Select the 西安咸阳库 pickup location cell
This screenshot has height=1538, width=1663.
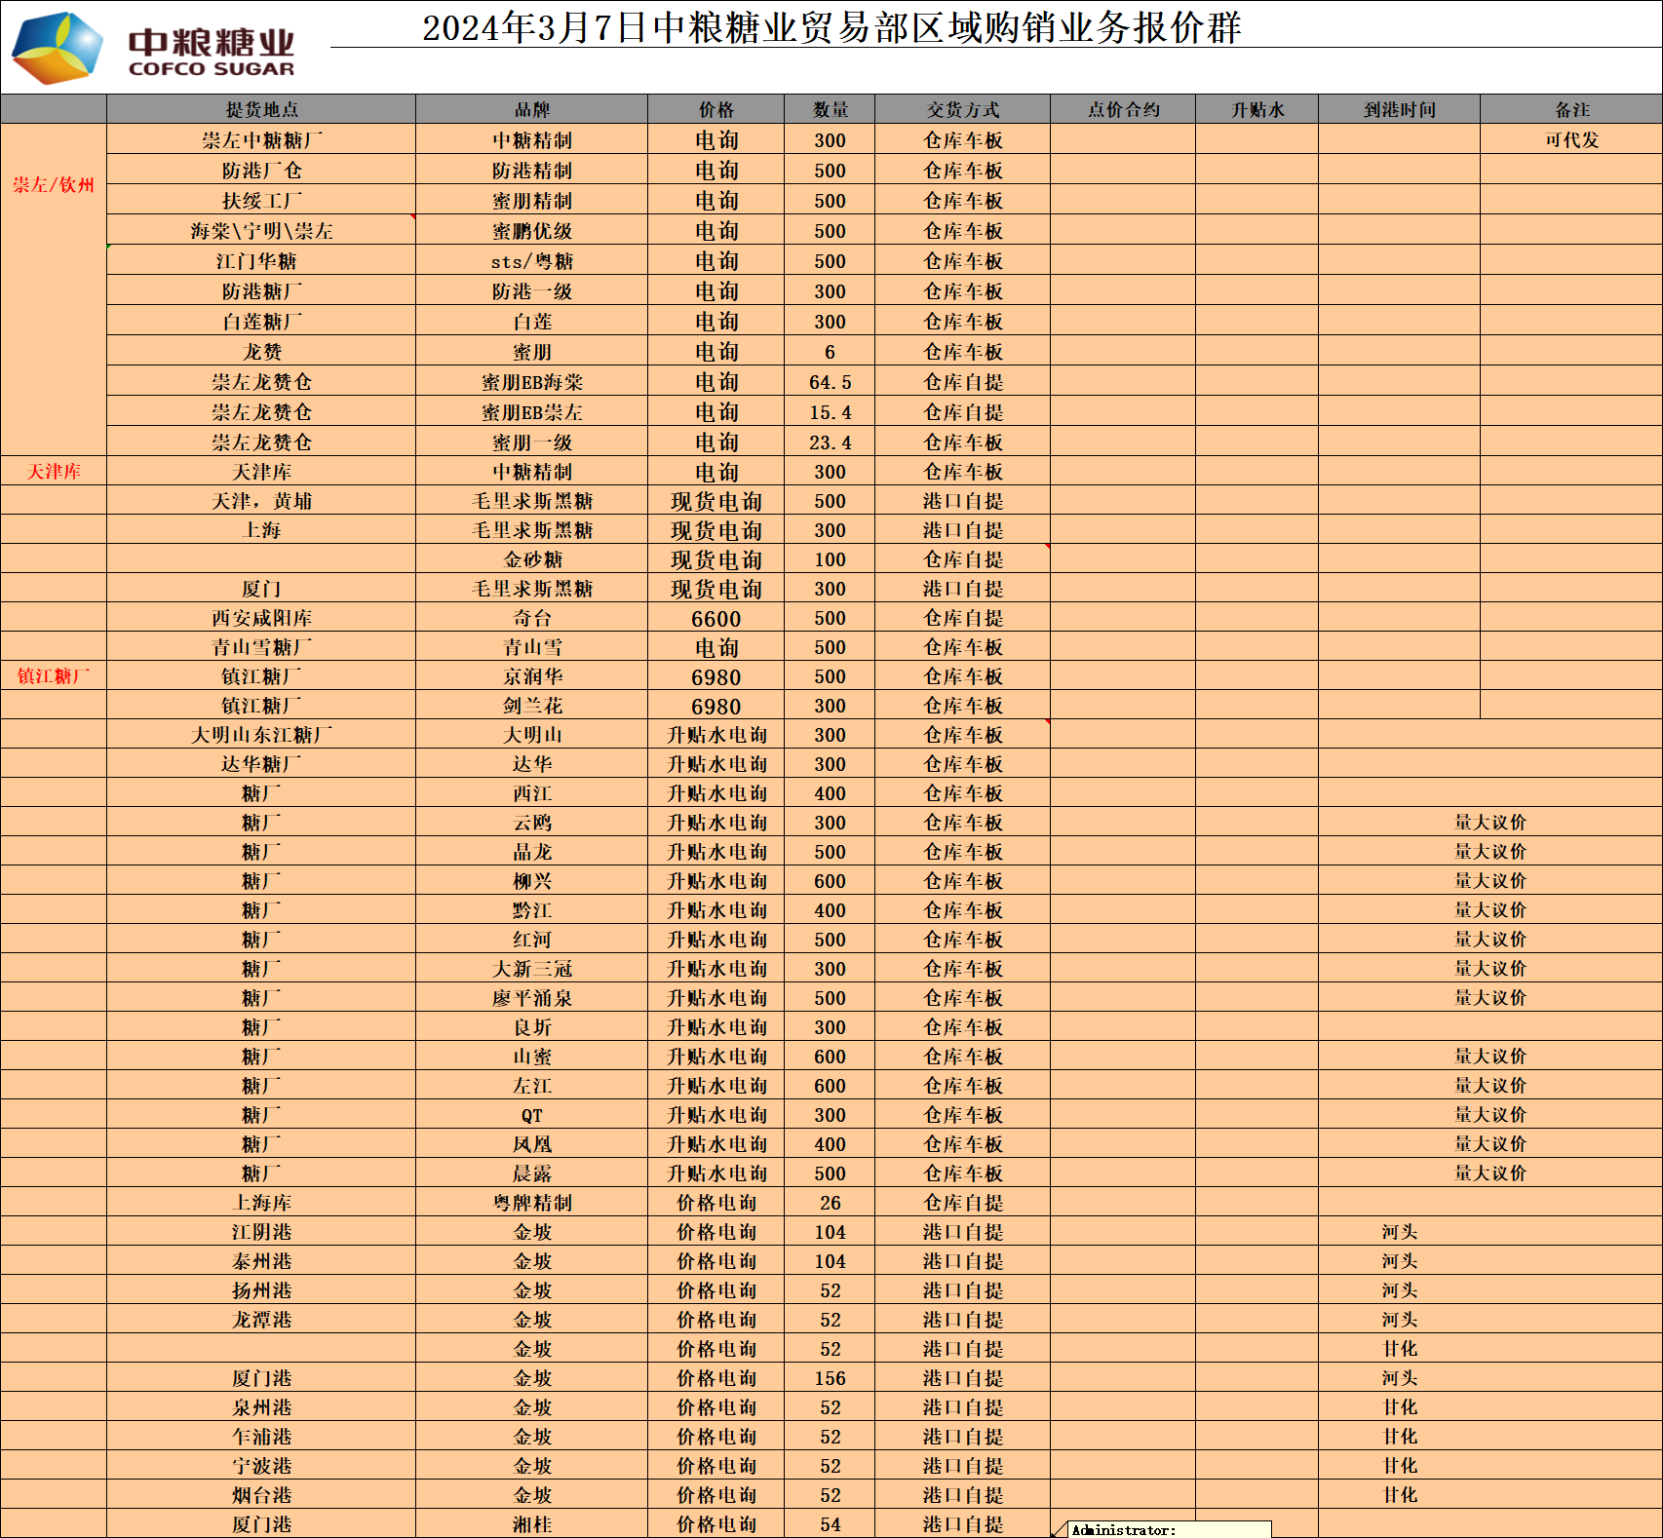(261, 618)
